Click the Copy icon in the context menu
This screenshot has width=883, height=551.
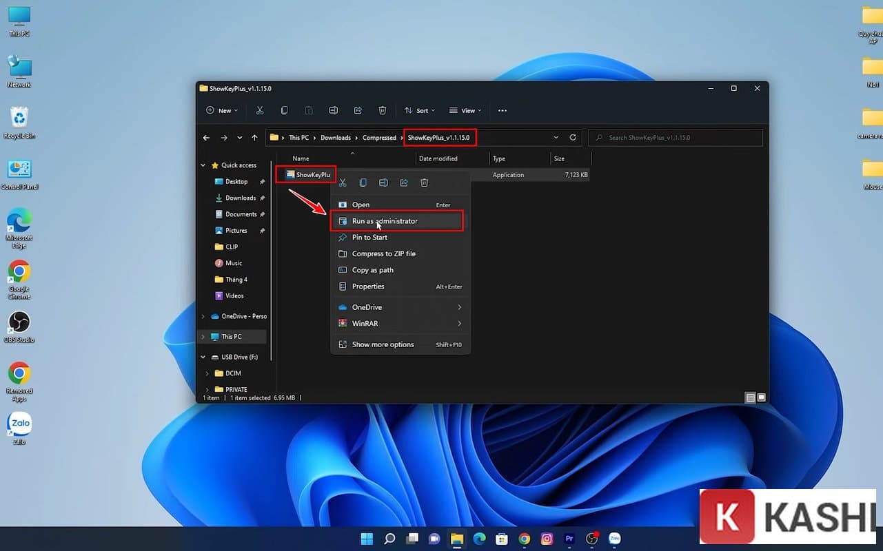(363, 183)
